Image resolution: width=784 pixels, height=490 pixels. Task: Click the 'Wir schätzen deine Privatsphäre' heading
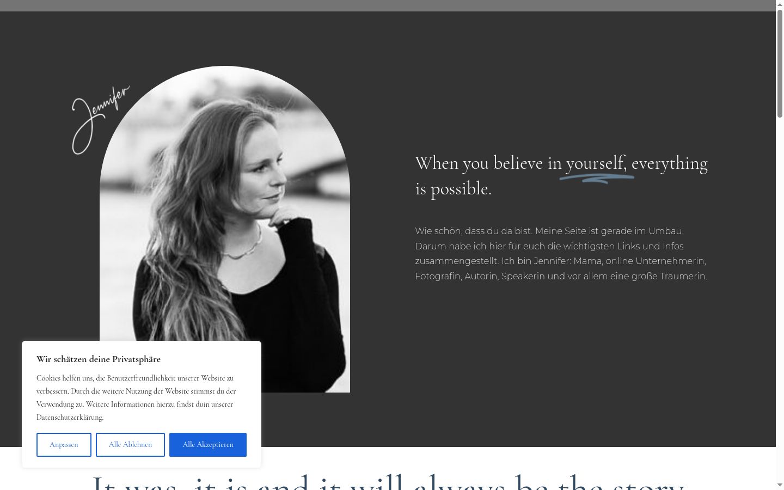(x=99, y=359)
